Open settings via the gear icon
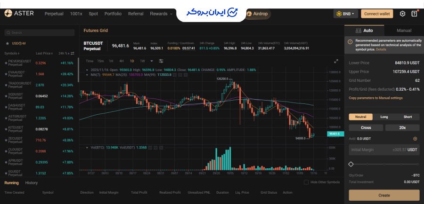 [402, 14]
